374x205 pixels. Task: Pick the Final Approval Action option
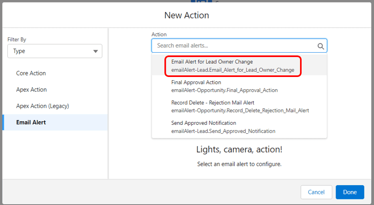coord(239,86)
